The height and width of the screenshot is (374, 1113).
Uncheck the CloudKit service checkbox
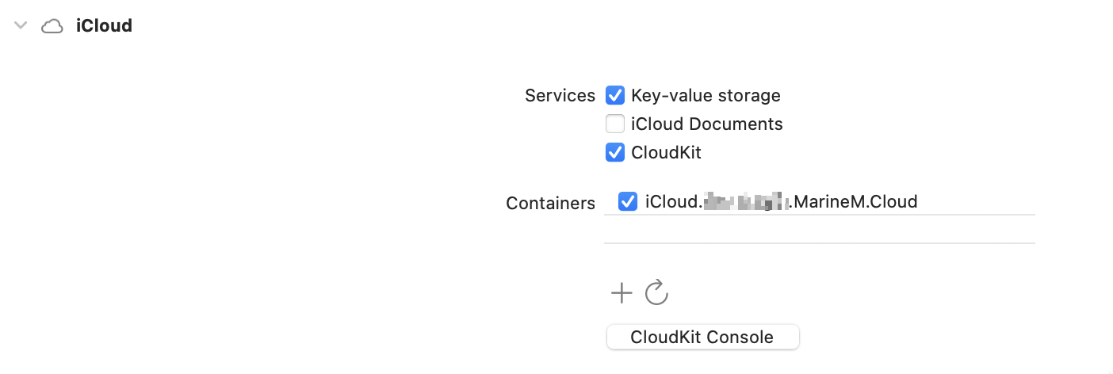pos(615,152)
